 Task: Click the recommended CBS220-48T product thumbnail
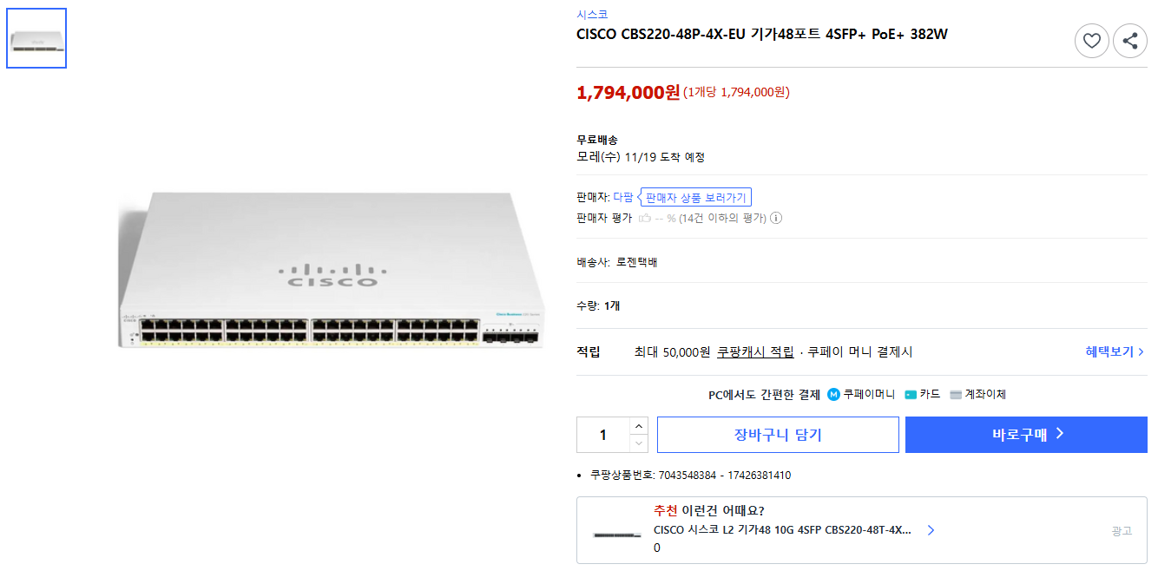(x=617, y=535)
